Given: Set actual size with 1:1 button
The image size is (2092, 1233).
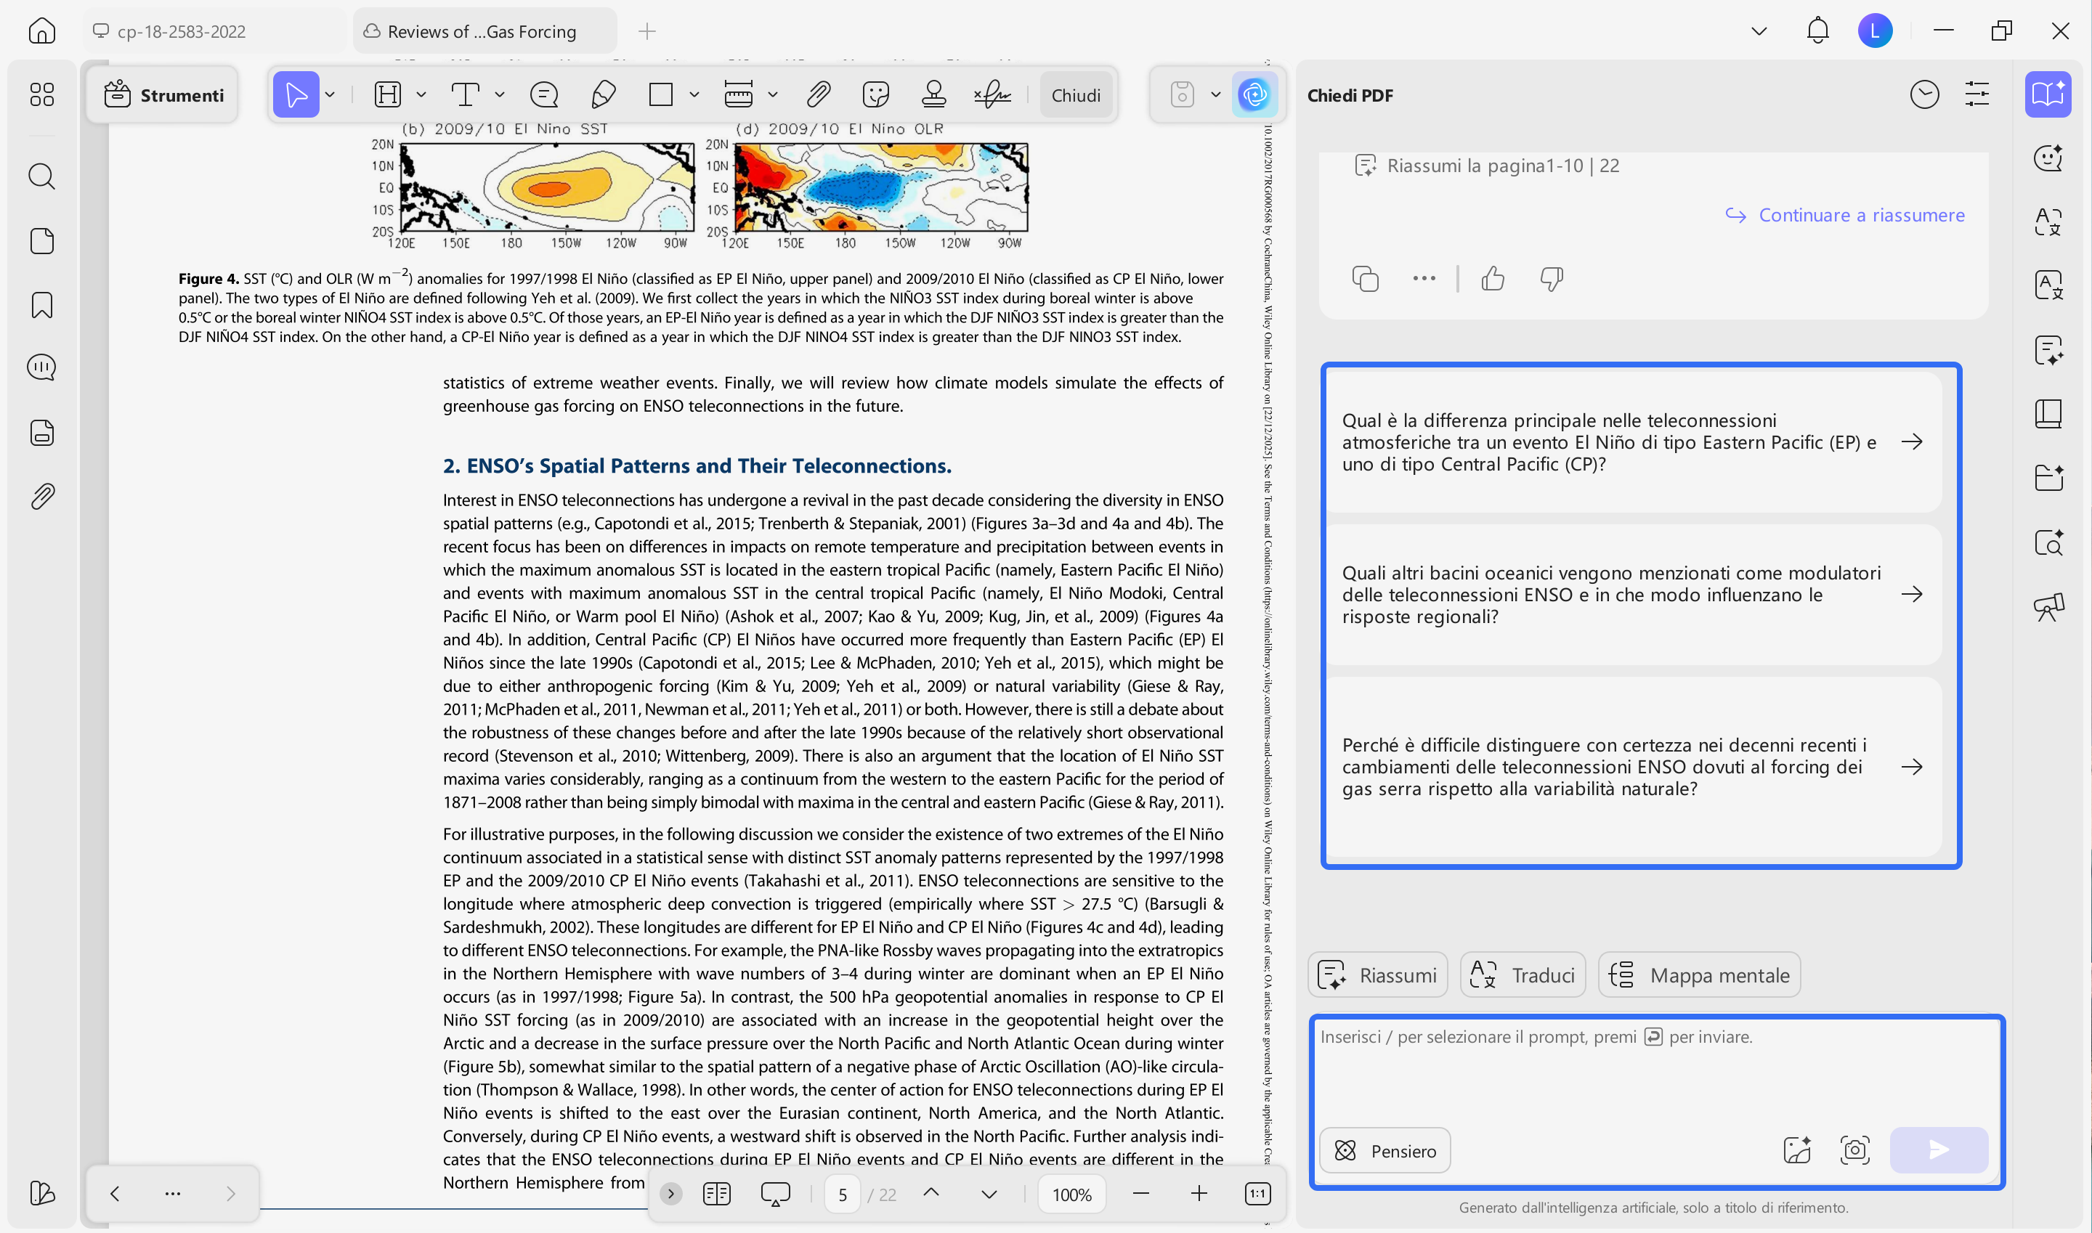Looking at the screenshot, I should [1257, 1195].
